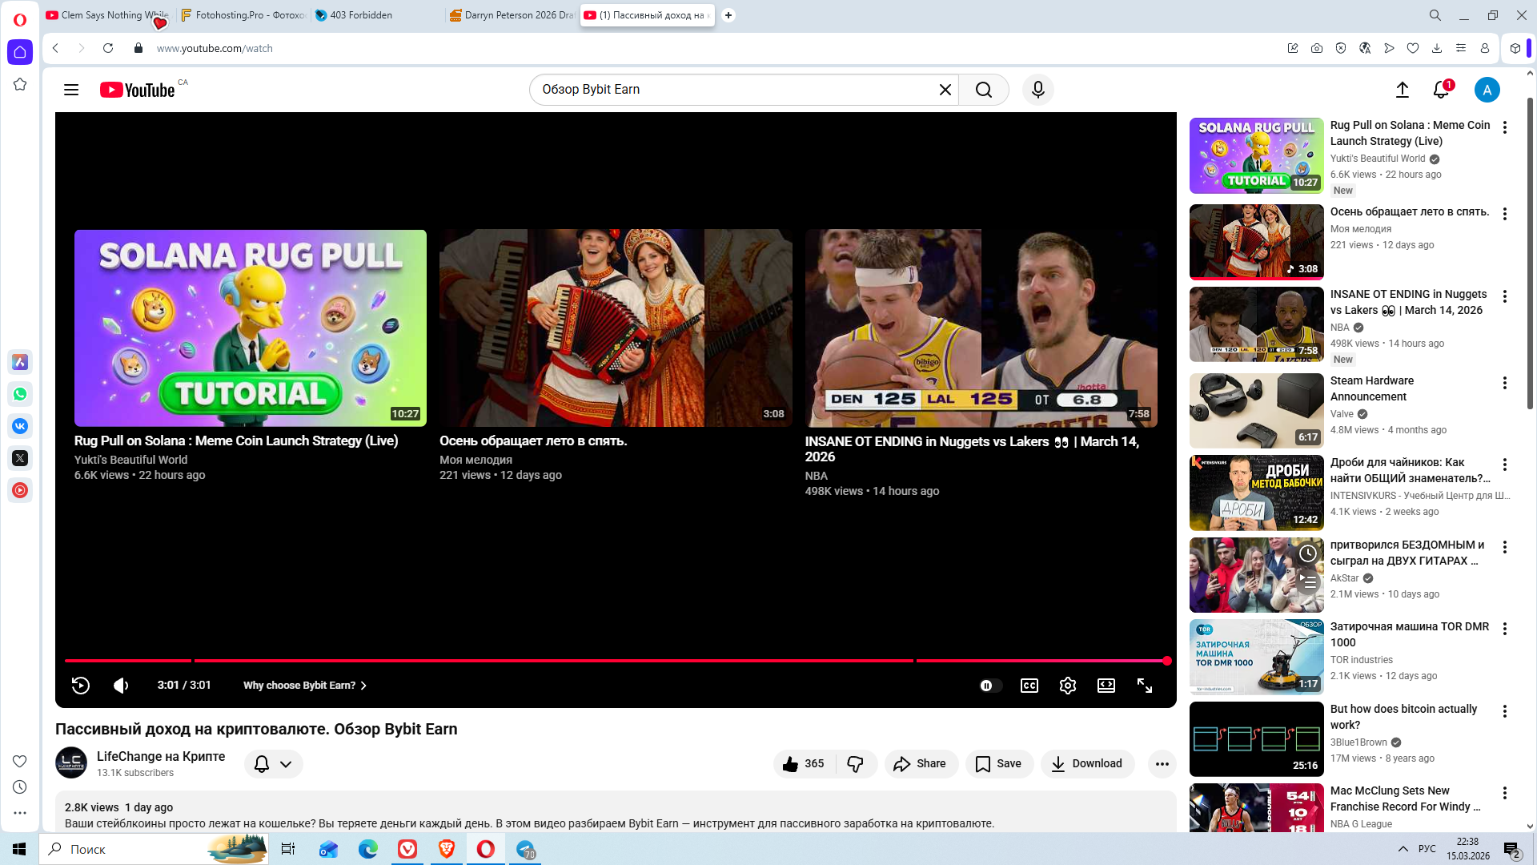Click the YouTube create upload icon
This screenshot has height=865, width=1537.
pos(1403,90)
